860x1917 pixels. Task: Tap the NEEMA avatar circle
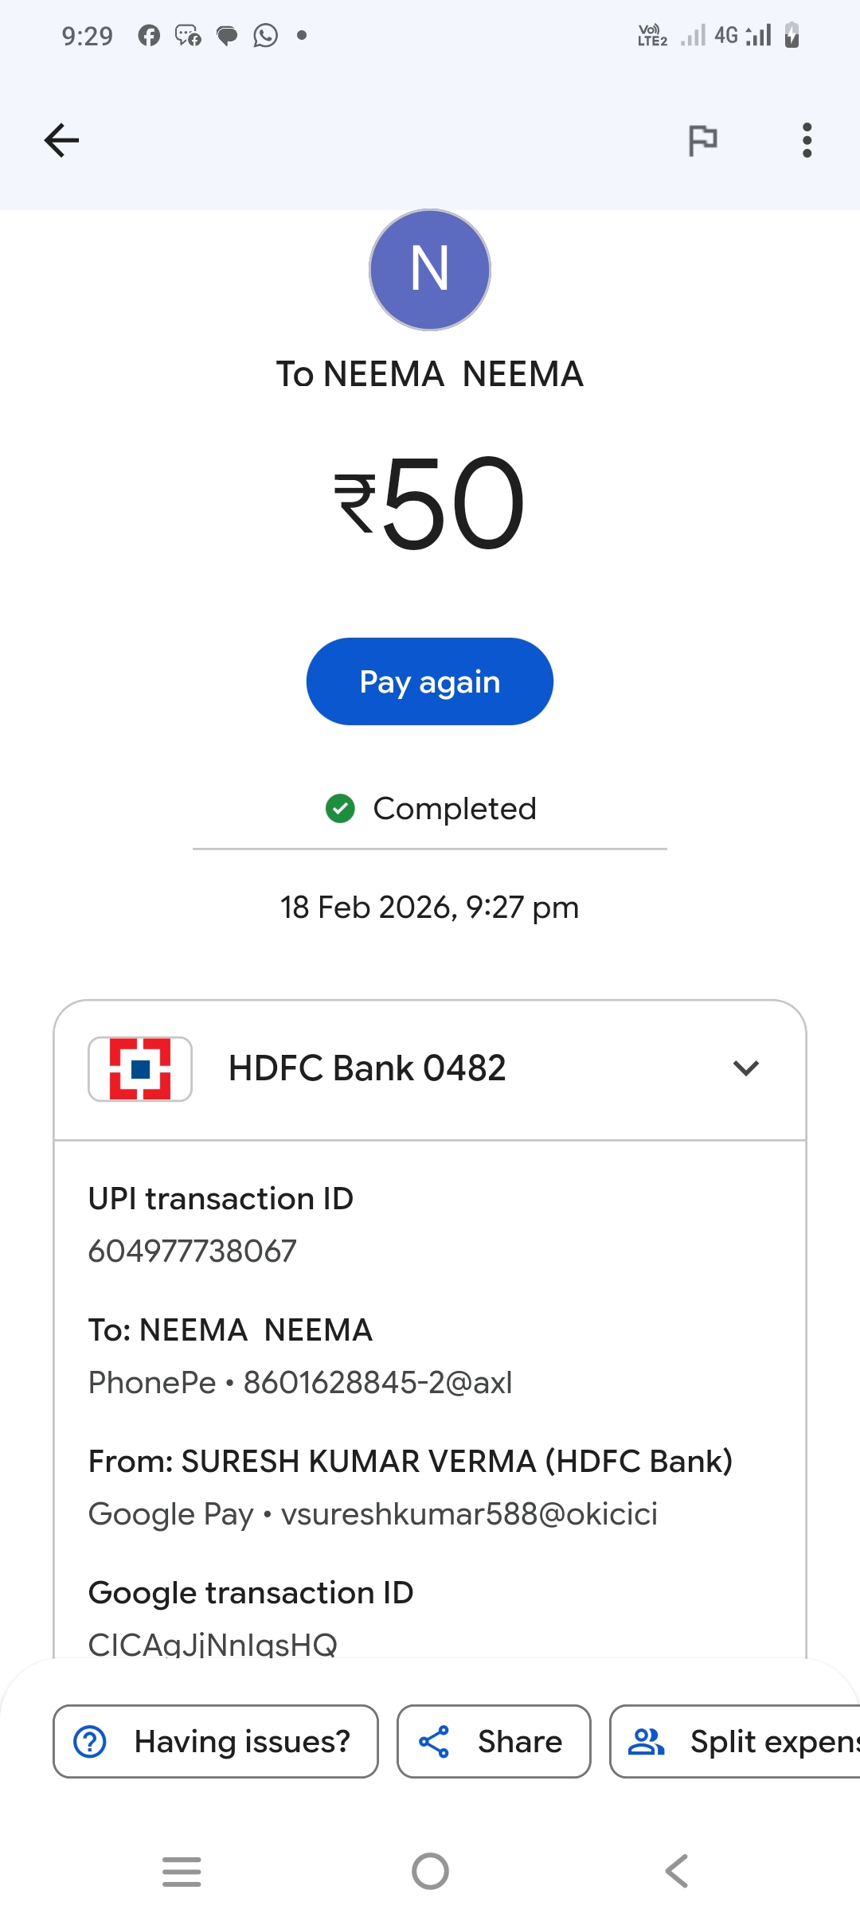point(430,270)
